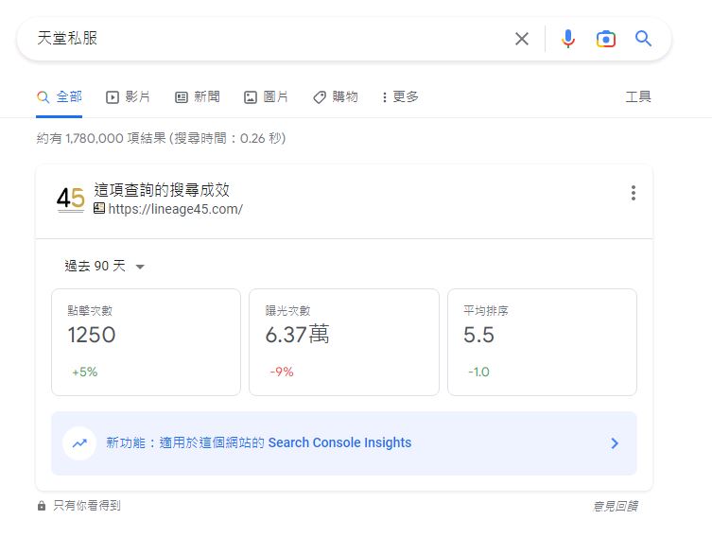Click the lock icon beside 只有你看得到
This screenshot has height=537, width=712.
click(42, 506)
